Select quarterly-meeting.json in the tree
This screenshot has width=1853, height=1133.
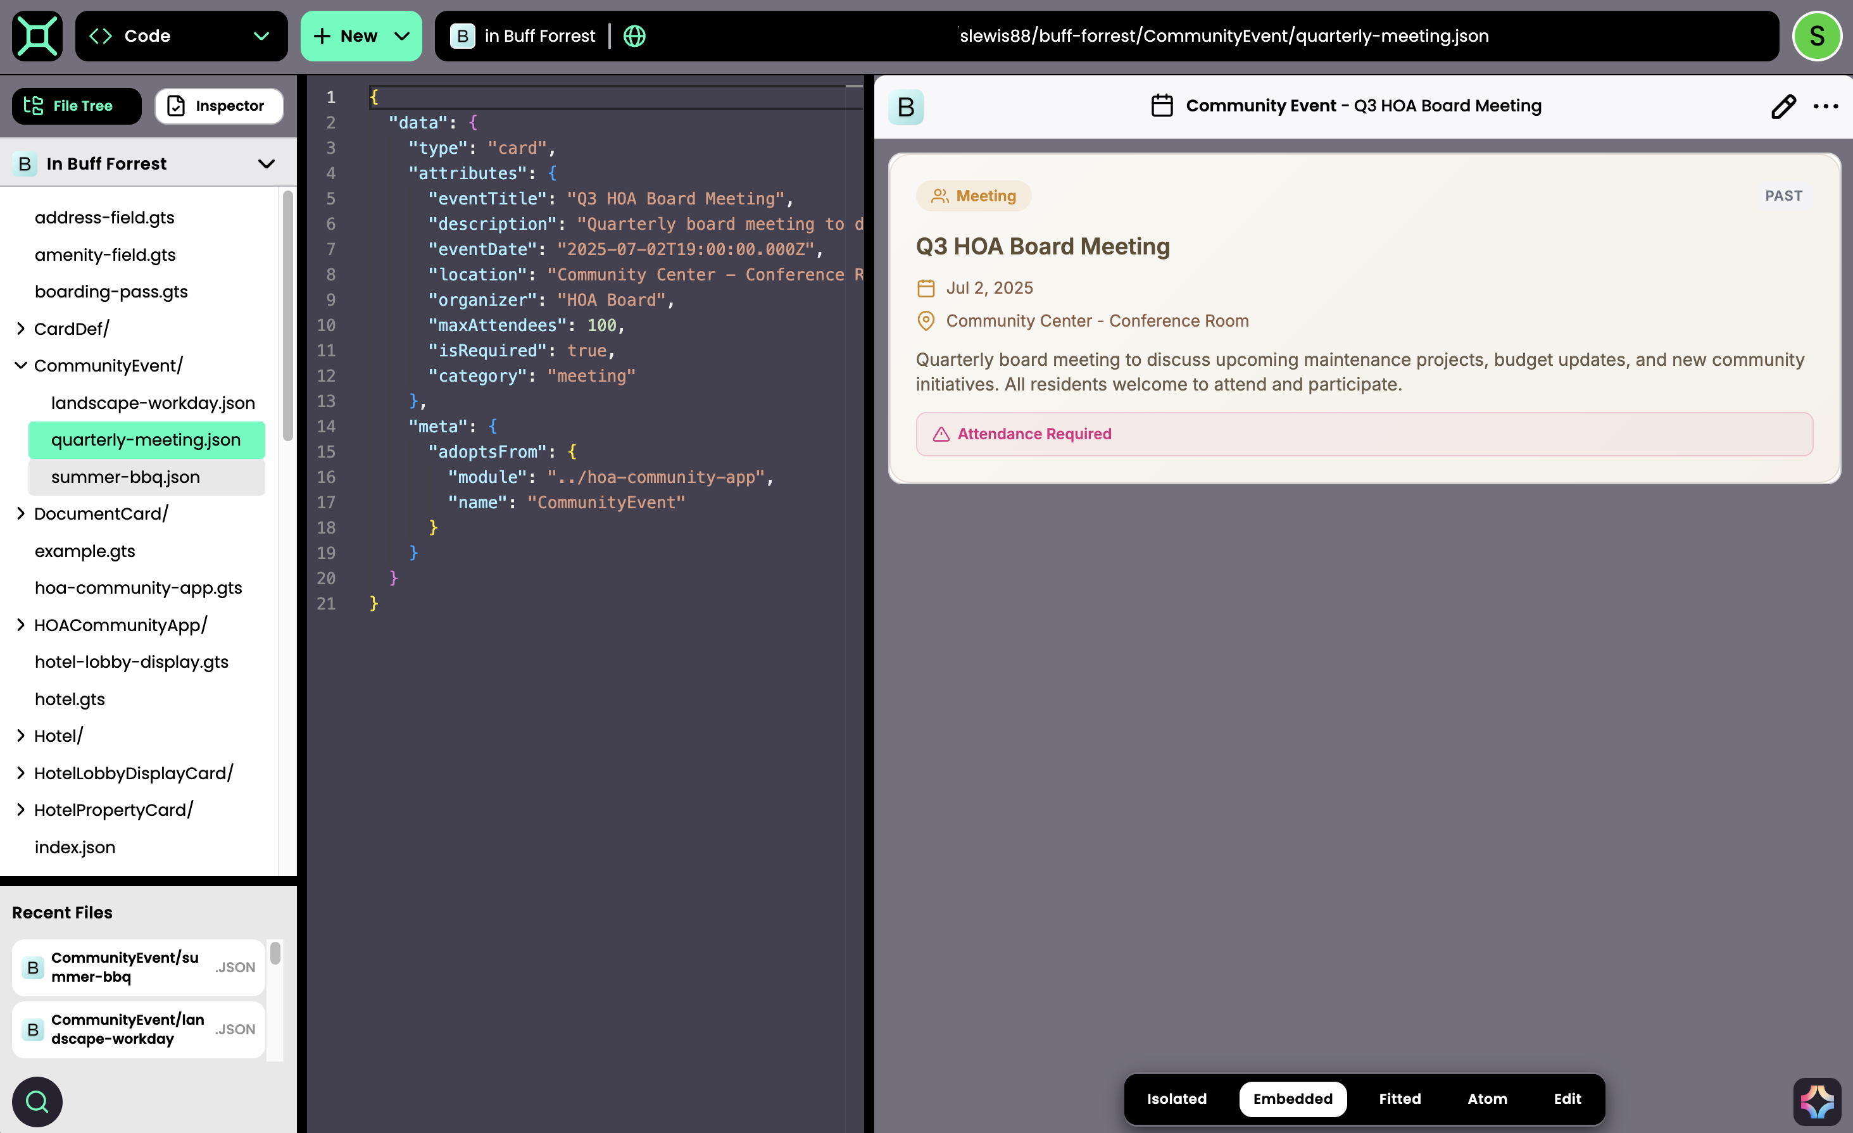[147, 440]
